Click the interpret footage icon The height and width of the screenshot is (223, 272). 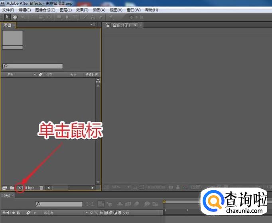coord(4,188)
